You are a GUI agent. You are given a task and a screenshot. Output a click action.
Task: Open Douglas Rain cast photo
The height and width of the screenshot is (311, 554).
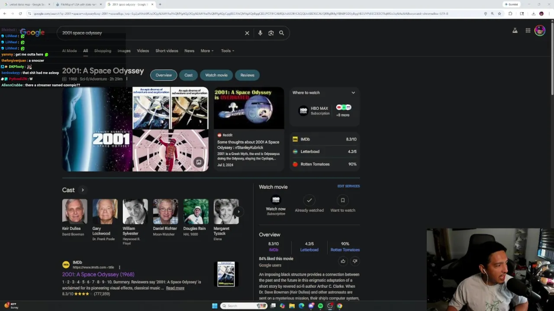[x=196, y=212]
